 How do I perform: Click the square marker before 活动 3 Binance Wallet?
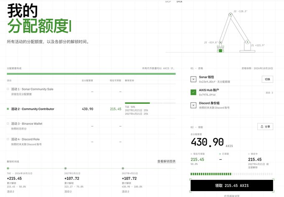pyautogui.click(x=8, y=123)
